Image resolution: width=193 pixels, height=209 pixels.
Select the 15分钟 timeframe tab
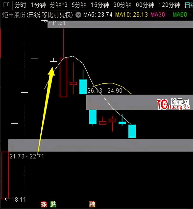point(100,5)
